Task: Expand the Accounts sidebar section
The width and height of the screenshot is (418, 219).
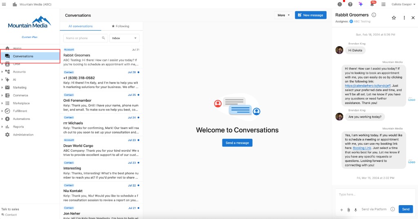Action: tap(2, 72)
